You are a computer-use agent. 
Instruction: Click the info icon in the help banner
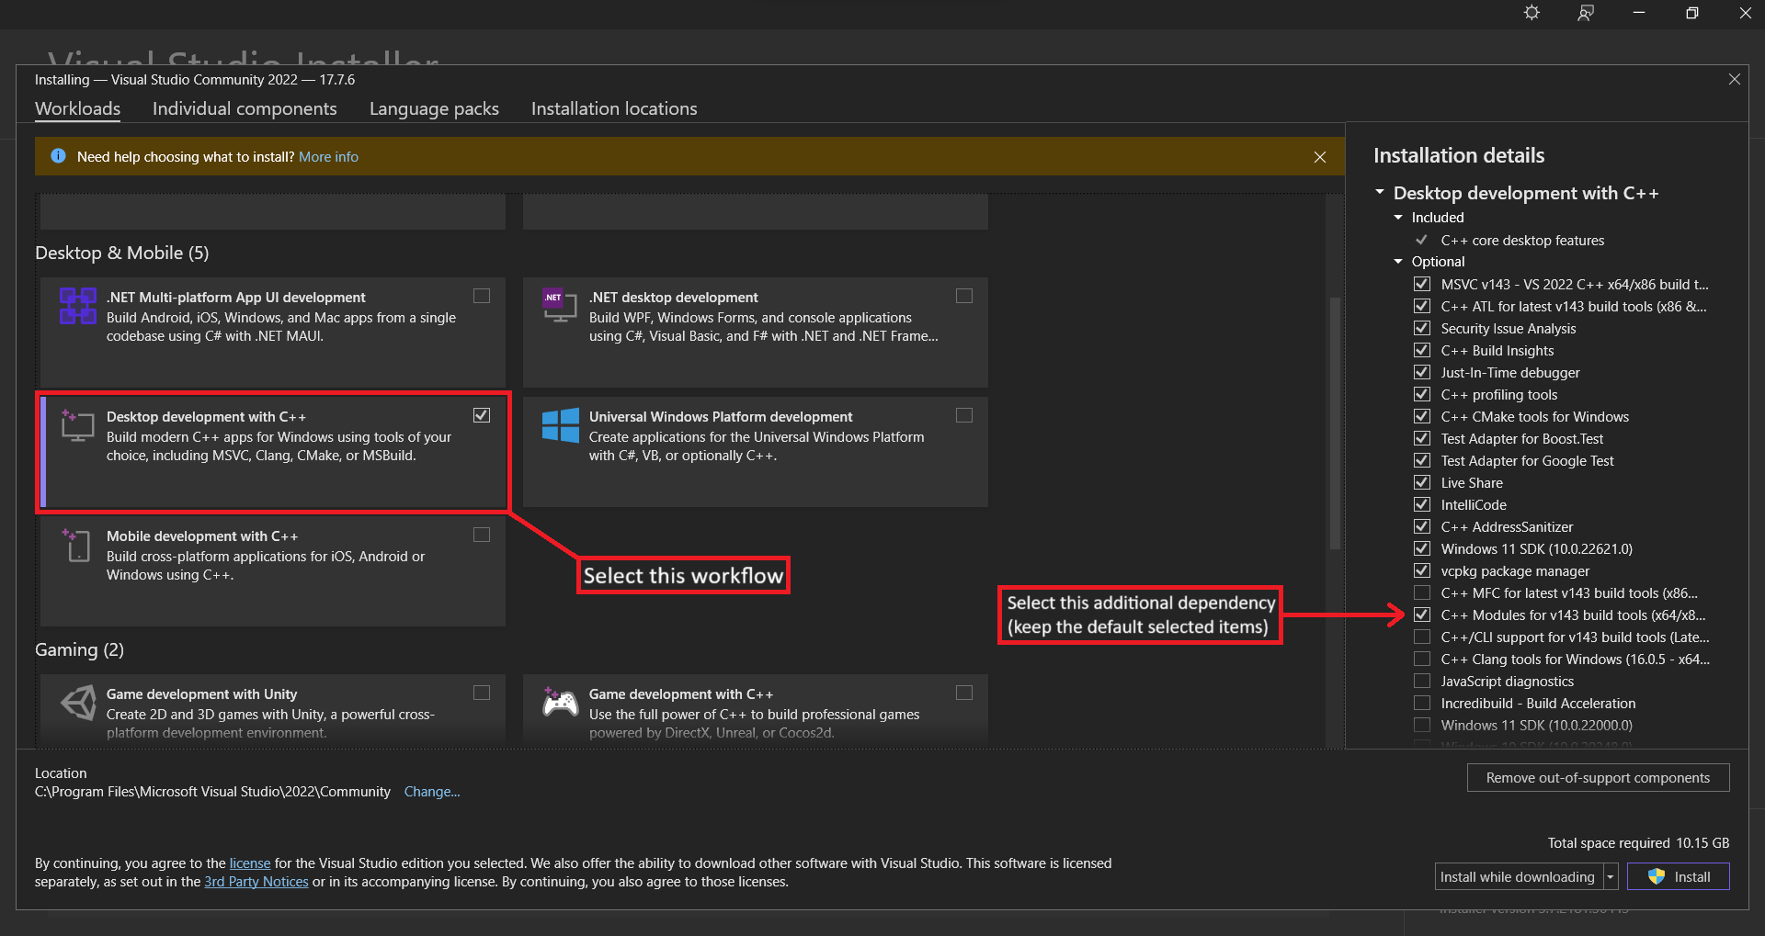pos(59,156)
